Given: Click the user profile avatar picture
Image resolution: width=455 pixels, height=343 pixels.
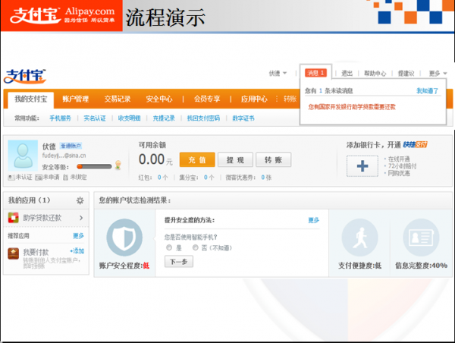Looking at the screenshot, I should pos(22,156).
